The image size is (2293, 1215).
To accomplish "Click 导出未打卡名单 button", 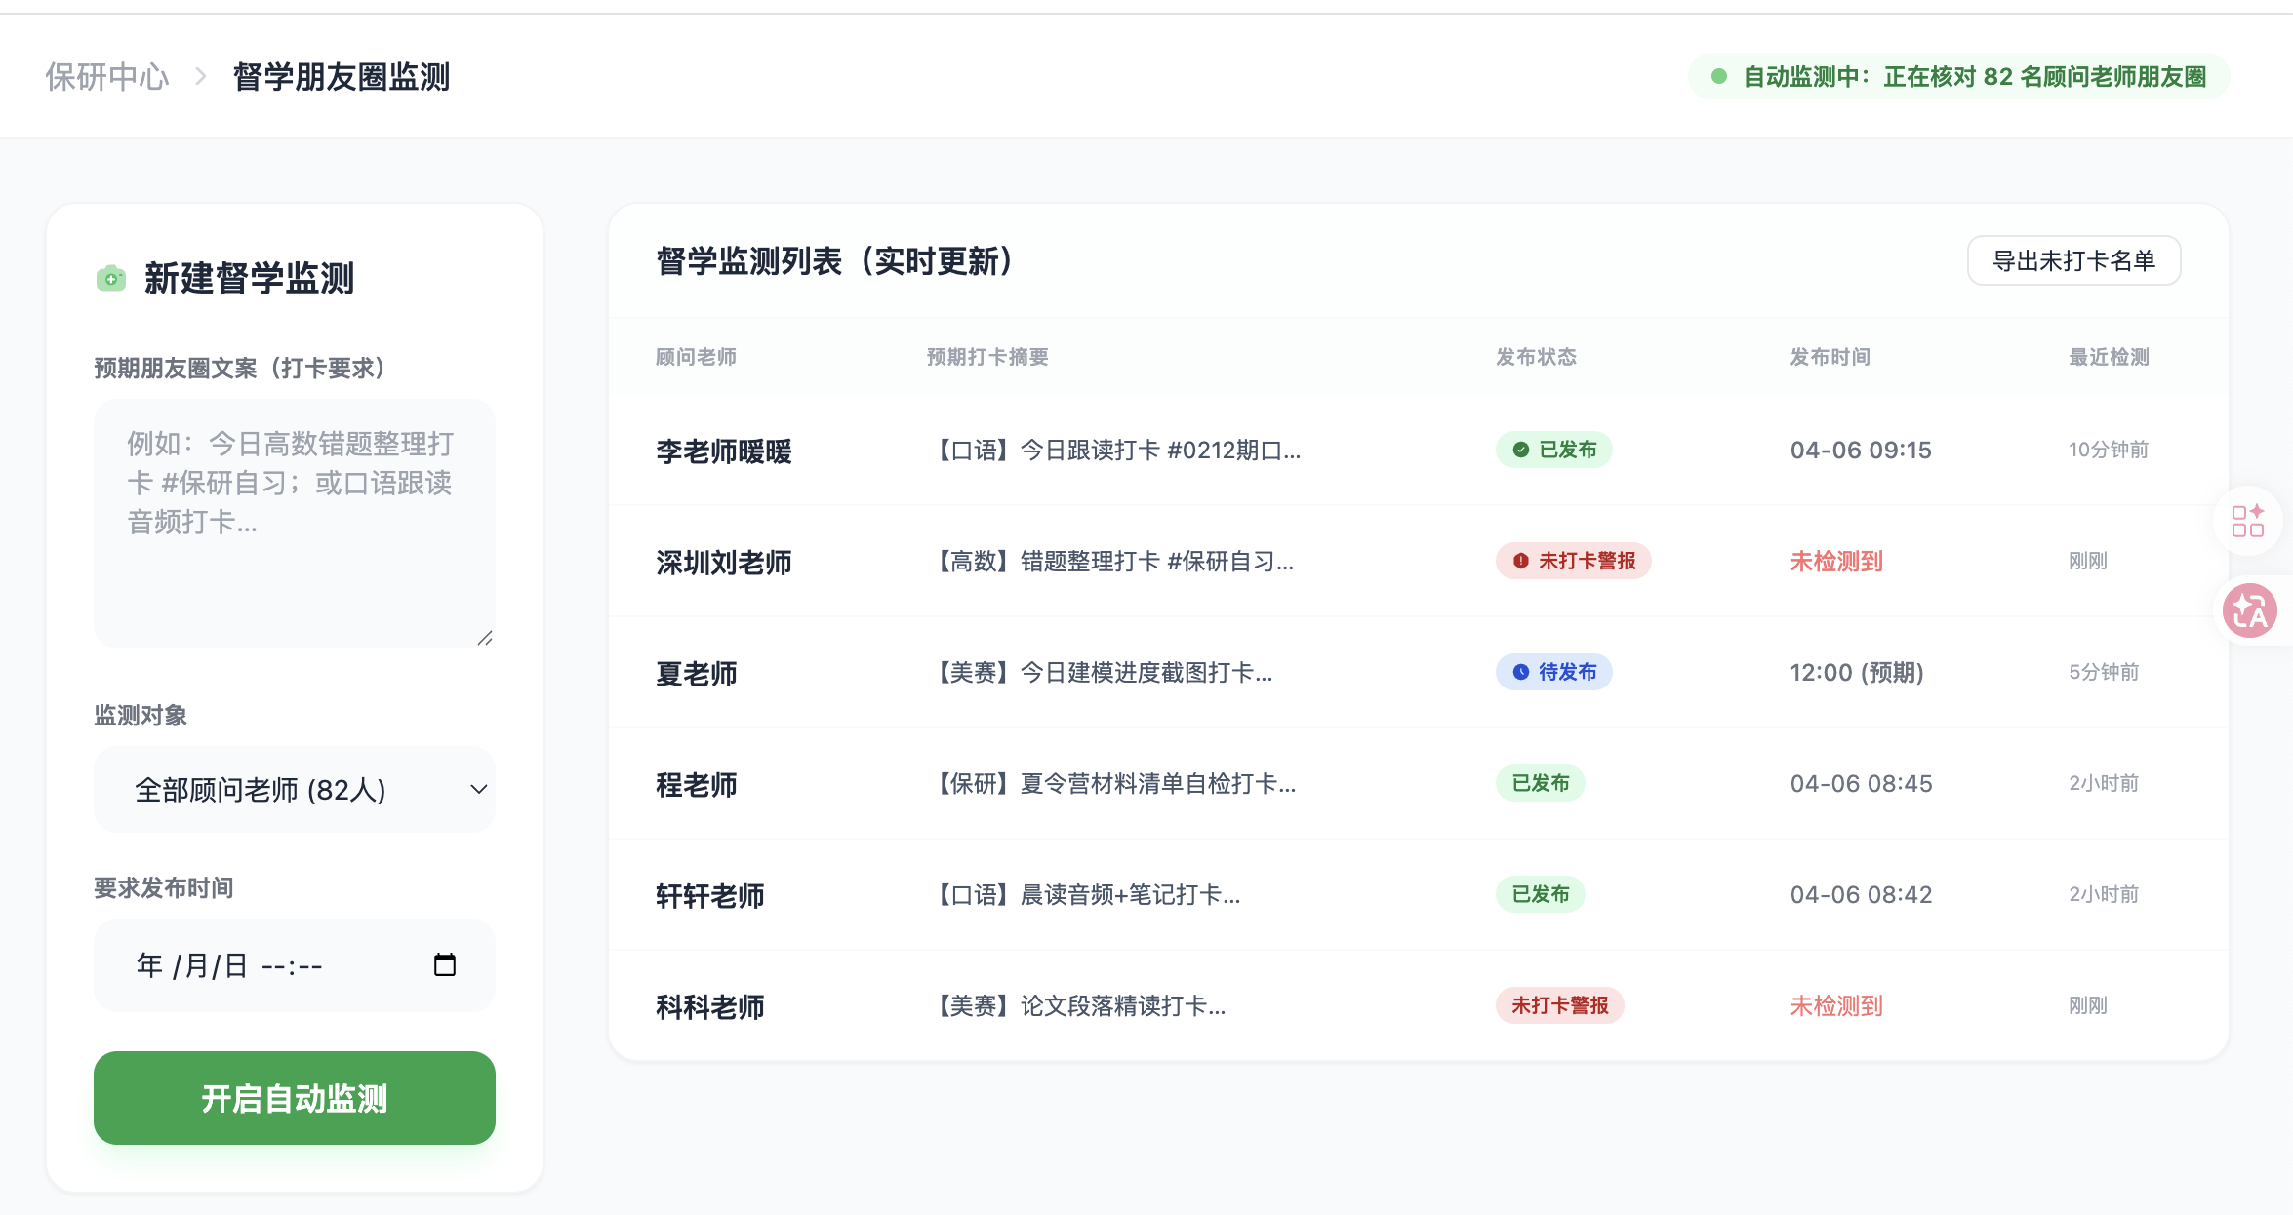I will (2074, 260).
